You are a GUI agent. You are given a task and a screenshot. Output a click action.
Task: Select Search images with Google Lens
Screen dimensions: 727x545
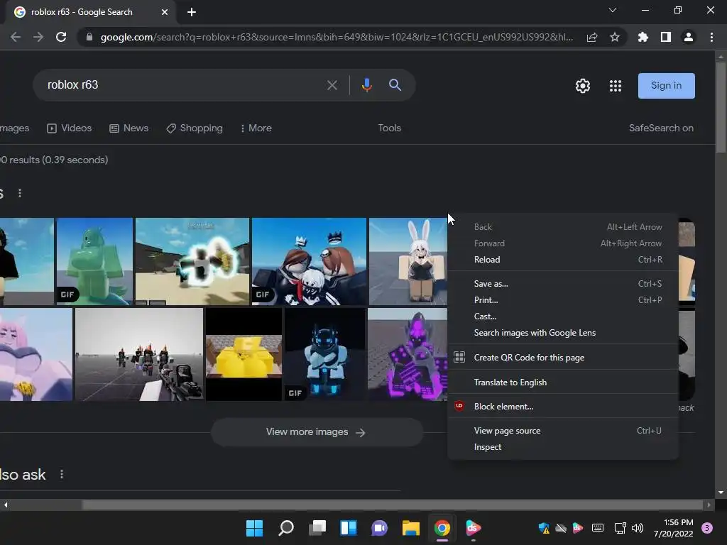[563, 333]
